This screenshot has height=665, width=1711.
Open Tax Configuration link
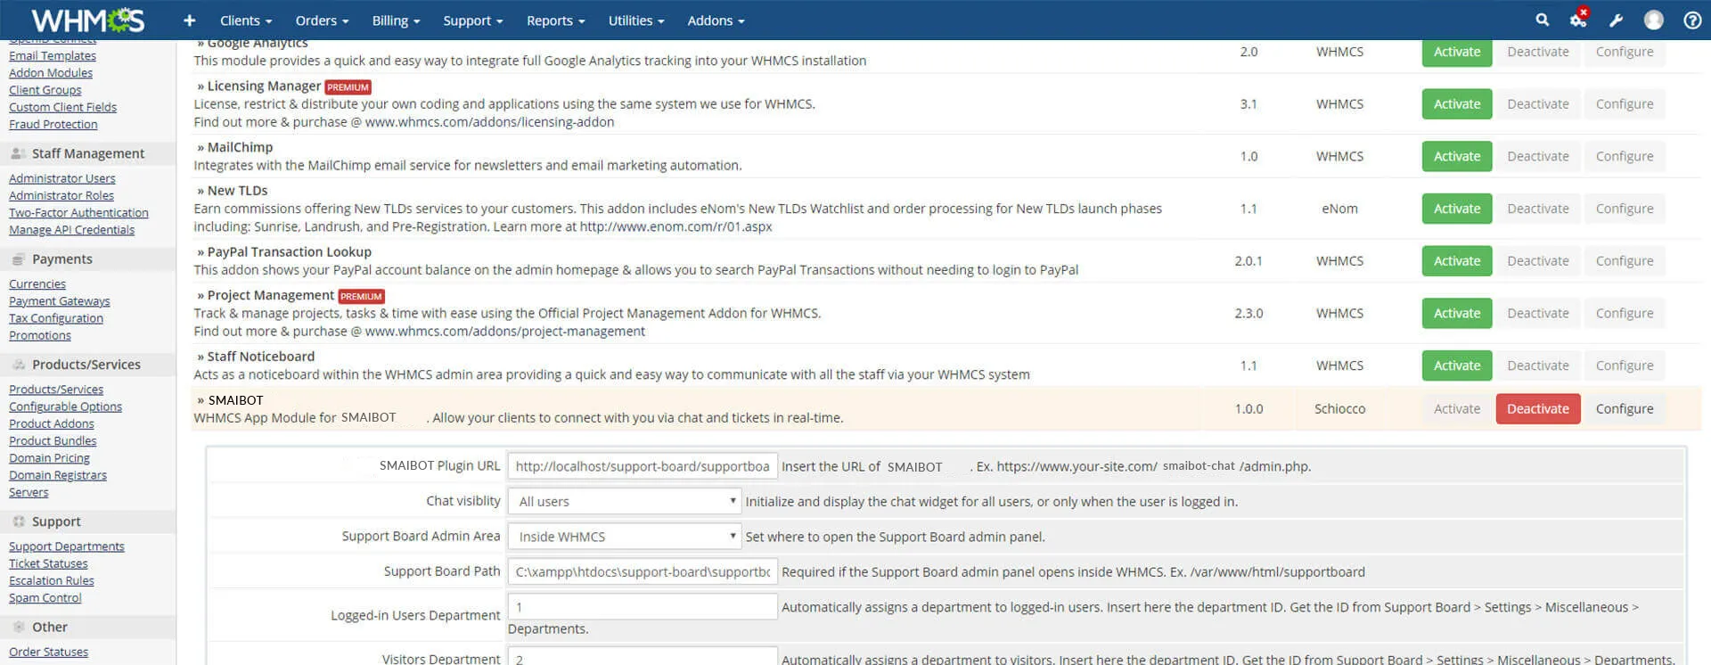pyautogui.click(x=56, y=318)
